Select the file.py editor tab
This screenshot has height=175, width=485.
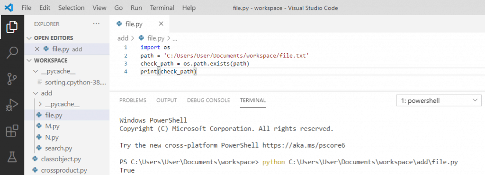(x=140, y=24)
